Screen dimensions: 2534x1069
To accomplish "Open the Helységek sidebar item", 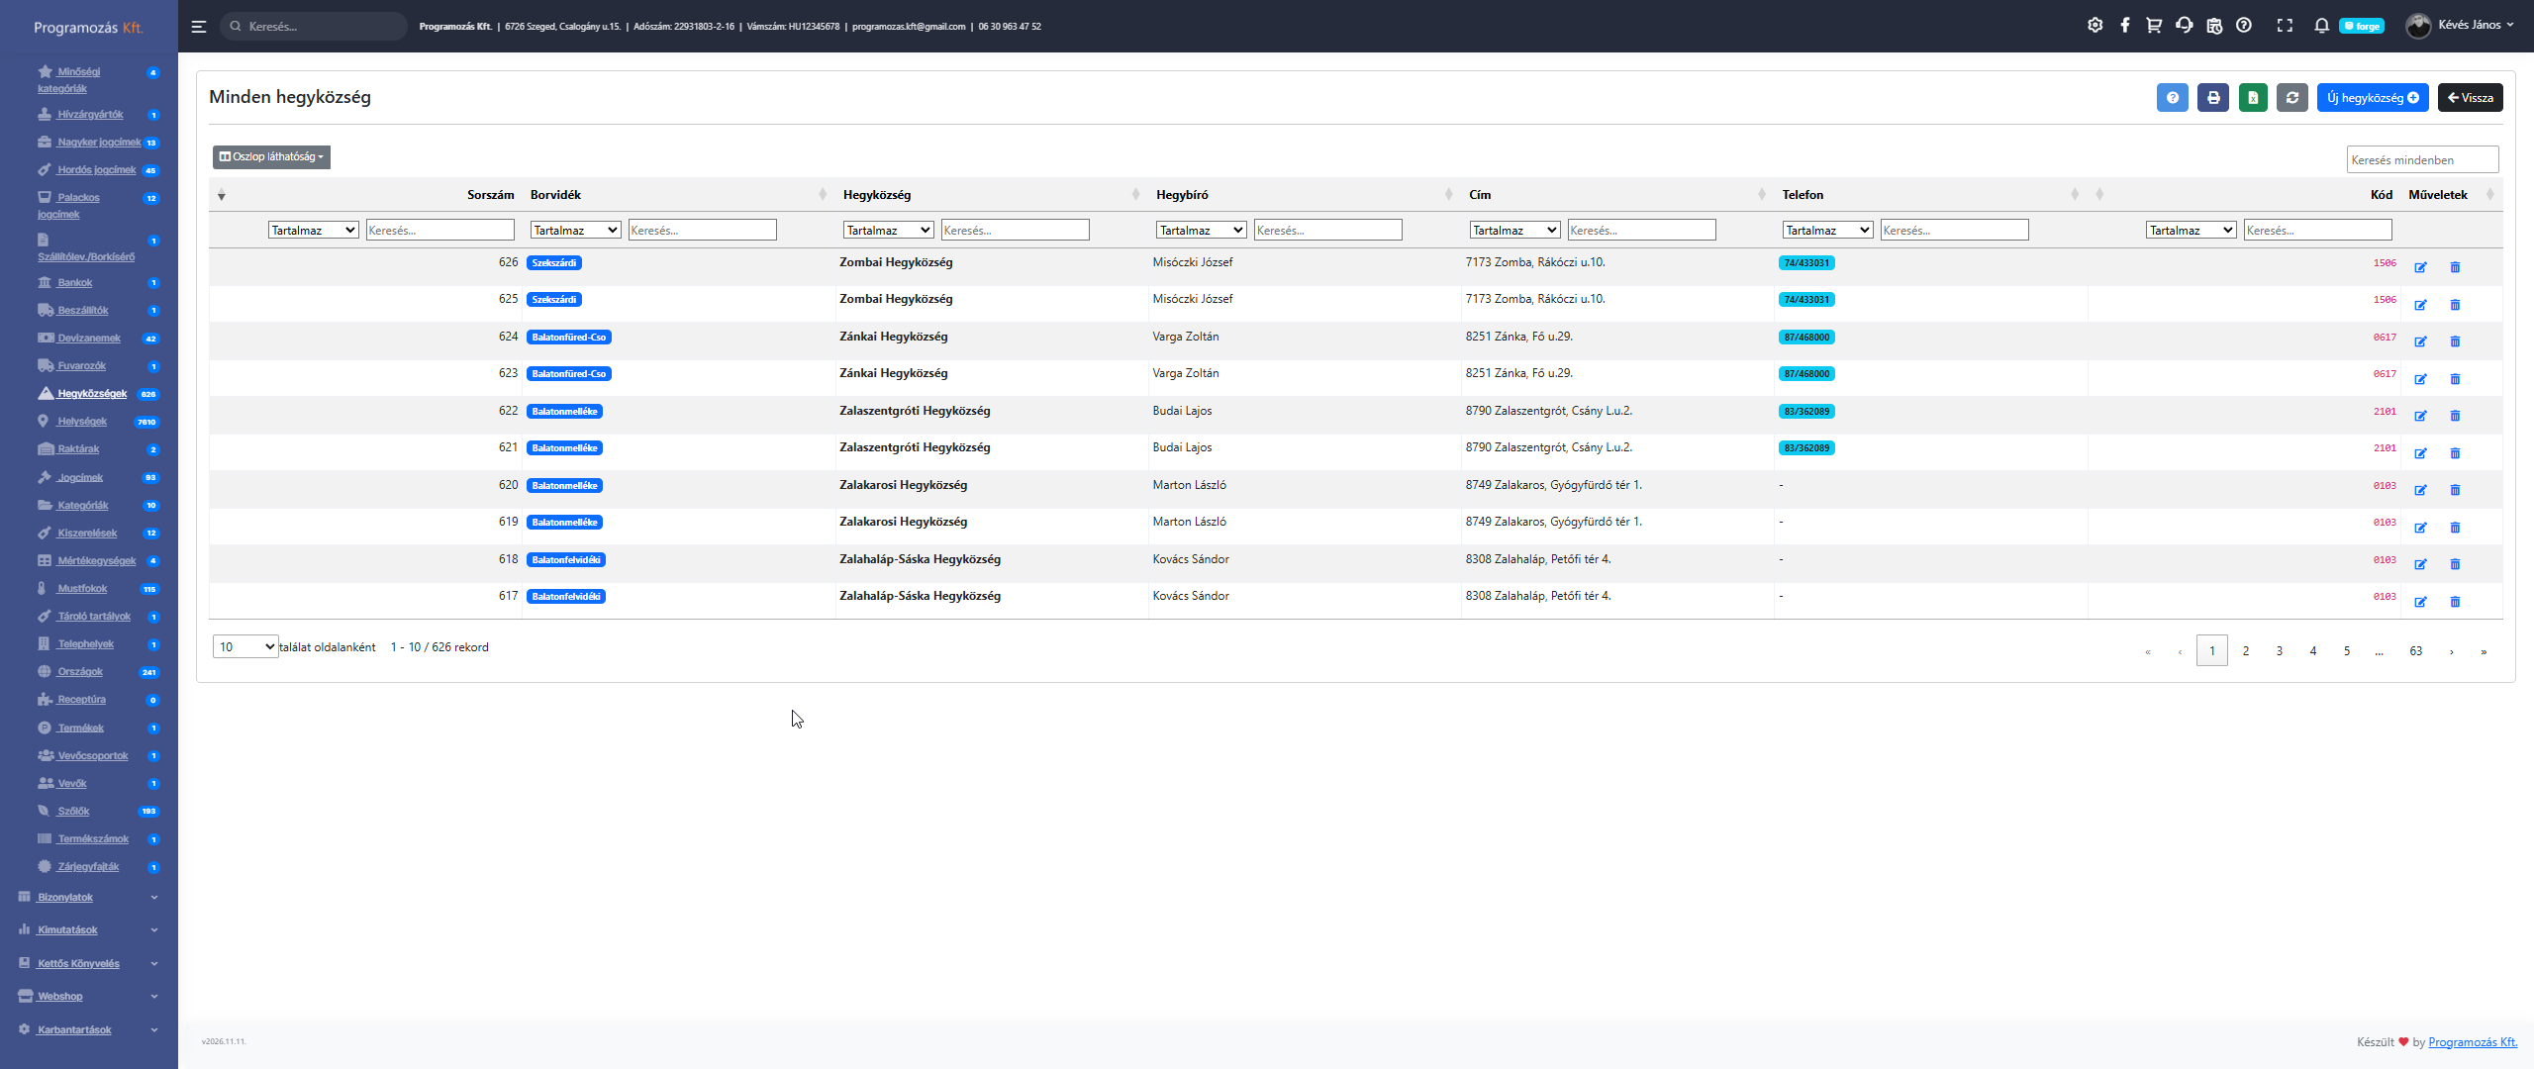I will tap(82, 422).
